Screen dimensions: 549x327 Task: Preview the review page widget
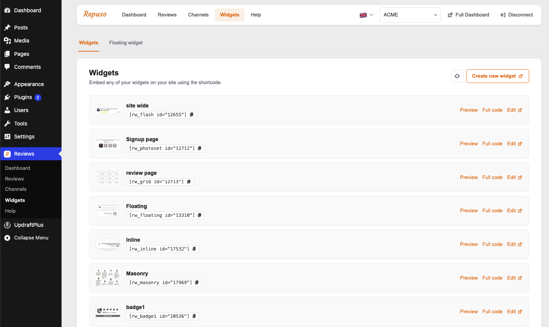coord(469,177)
